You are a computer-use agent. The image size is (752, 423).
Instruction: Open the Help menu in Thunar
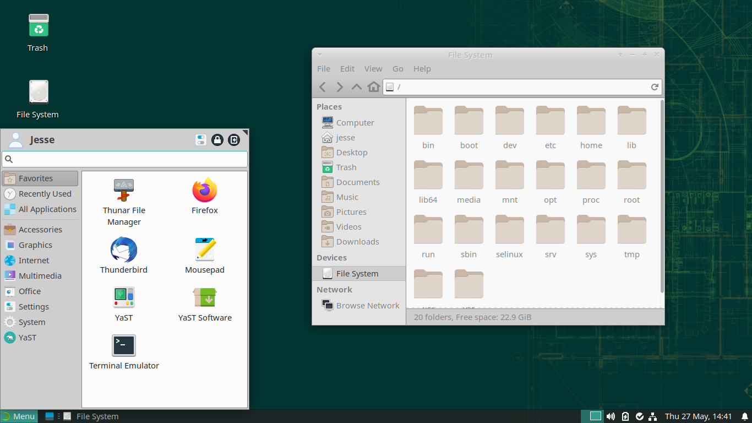pos(422,69)
